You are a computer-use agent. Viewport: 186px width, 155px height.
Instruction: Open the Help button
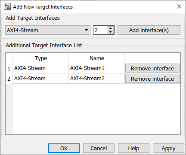(133, 148)
